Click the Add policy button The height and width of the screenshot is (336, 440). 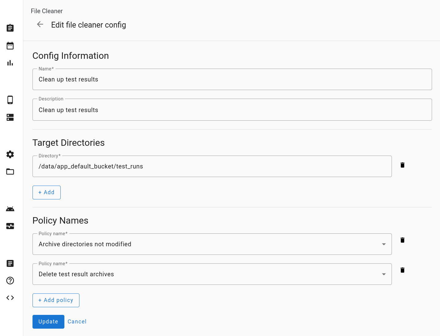56,300
